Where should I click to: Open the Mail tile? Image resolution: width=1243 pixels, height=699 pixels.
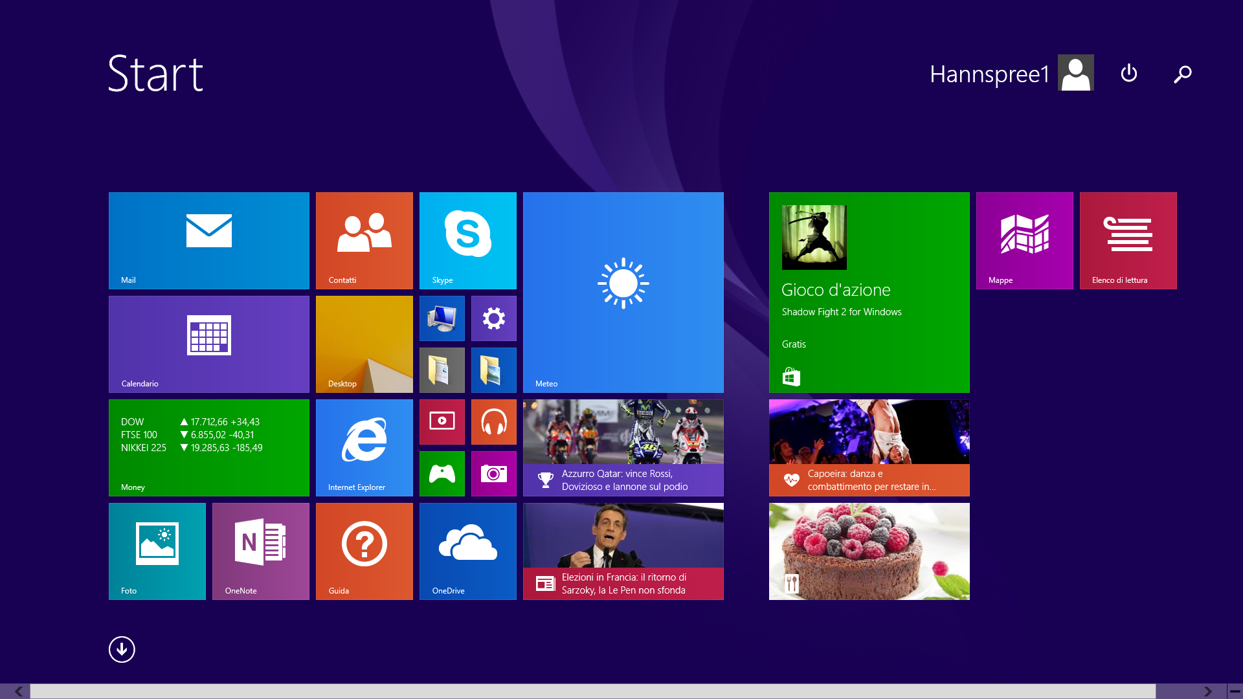coord(208,240)
